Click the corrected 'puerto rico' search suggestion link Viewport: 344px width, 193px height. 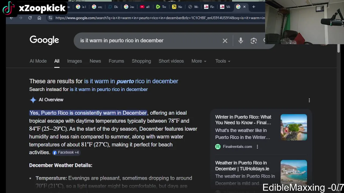[131, 81]
